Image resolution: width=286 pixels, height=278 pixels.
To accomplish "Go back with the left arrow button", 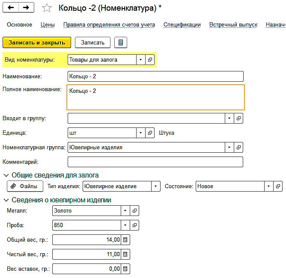I will (x=11, y=7).
